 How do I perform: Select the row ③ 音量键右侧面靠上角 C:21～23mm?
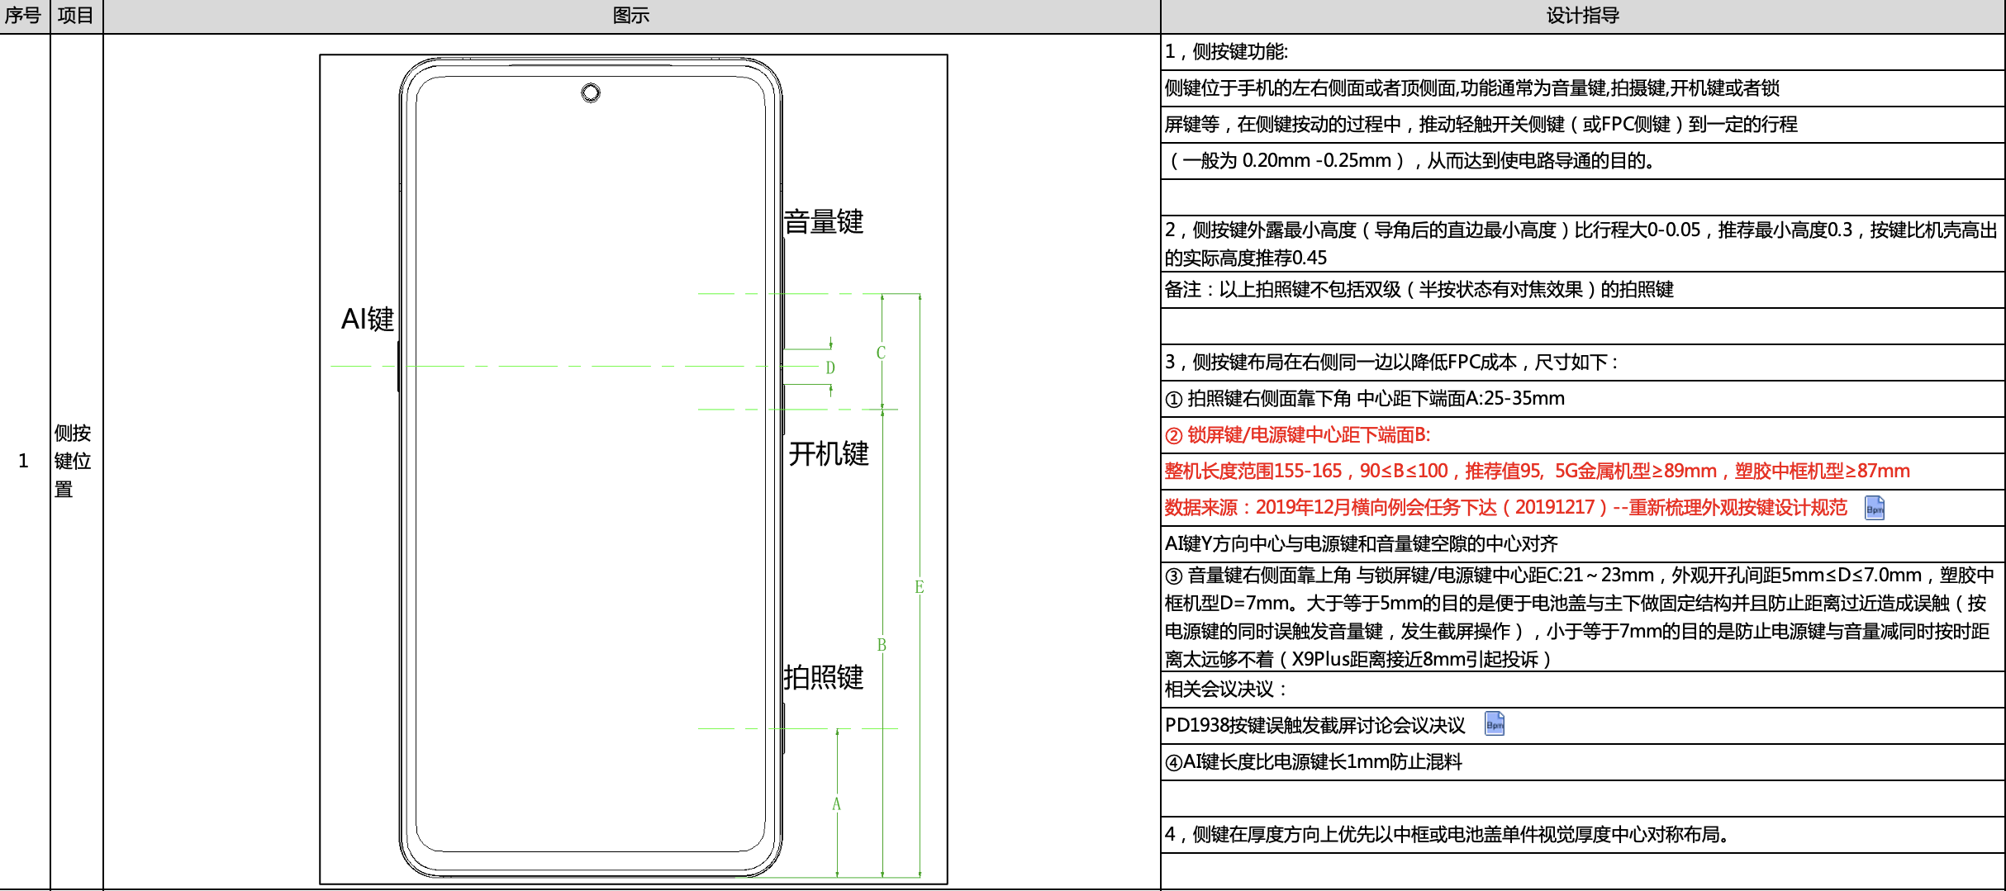[x=1583, y=617]
